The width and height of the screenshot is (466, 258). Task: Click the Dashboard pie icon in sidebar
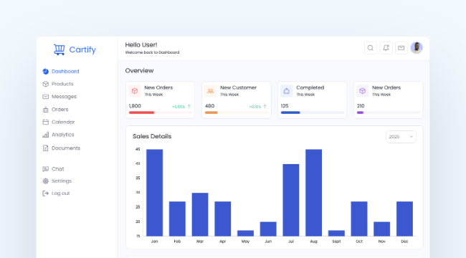click(x=45, y=72)
